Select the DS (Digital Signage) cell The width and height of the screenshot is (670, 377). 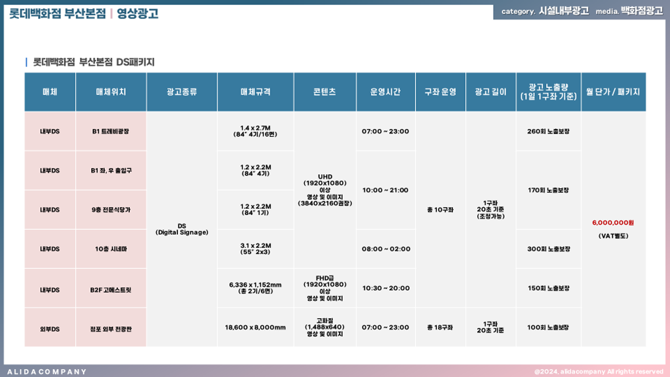tap(181, 229)
